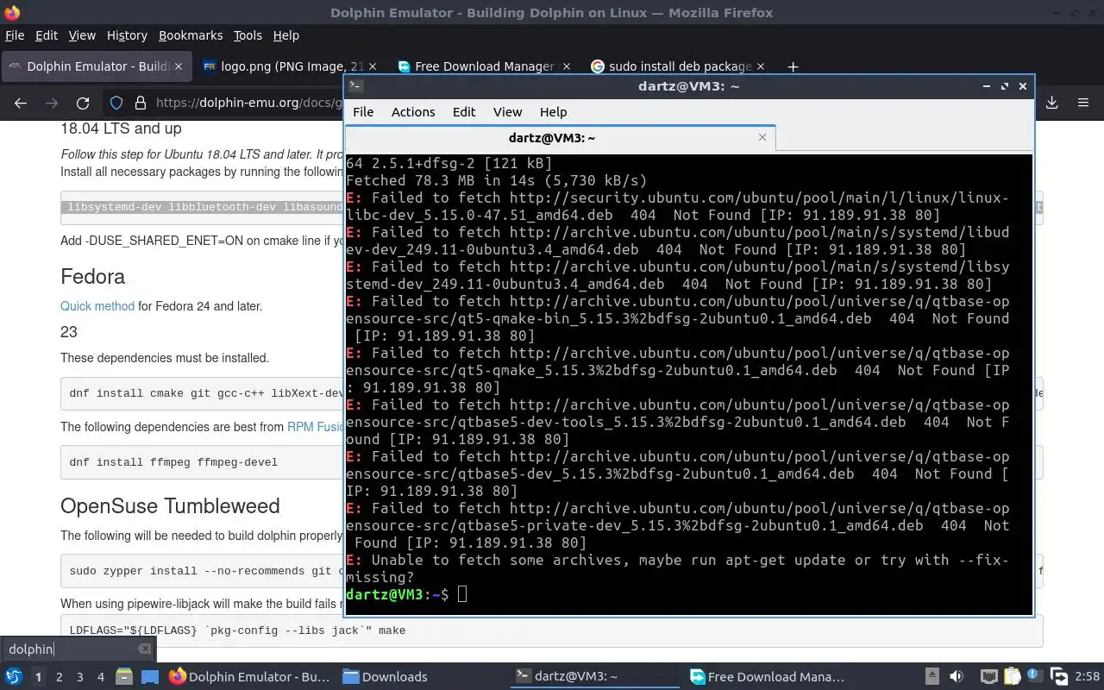The image size is (1104, 690).
Task: Activate Dolphin Emulator Firefox taskbar button
Action: (250, 677)
